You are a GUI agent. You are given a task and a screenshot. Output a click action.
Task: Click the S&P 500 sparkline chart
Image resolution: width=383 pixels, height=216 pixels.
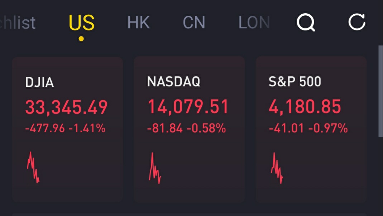pyautogui.click(x=277, y=168)
